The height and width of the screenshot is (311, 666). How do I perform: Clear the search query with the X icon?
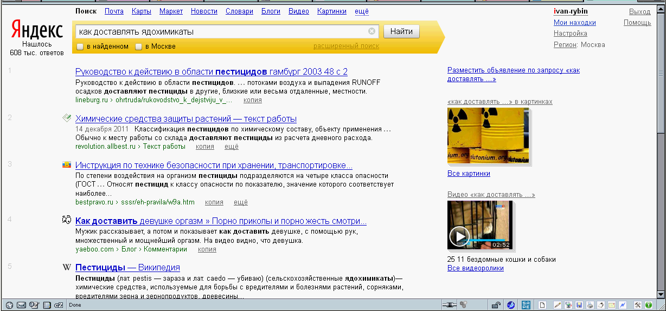pyautogui.click(x=372, y=31)
